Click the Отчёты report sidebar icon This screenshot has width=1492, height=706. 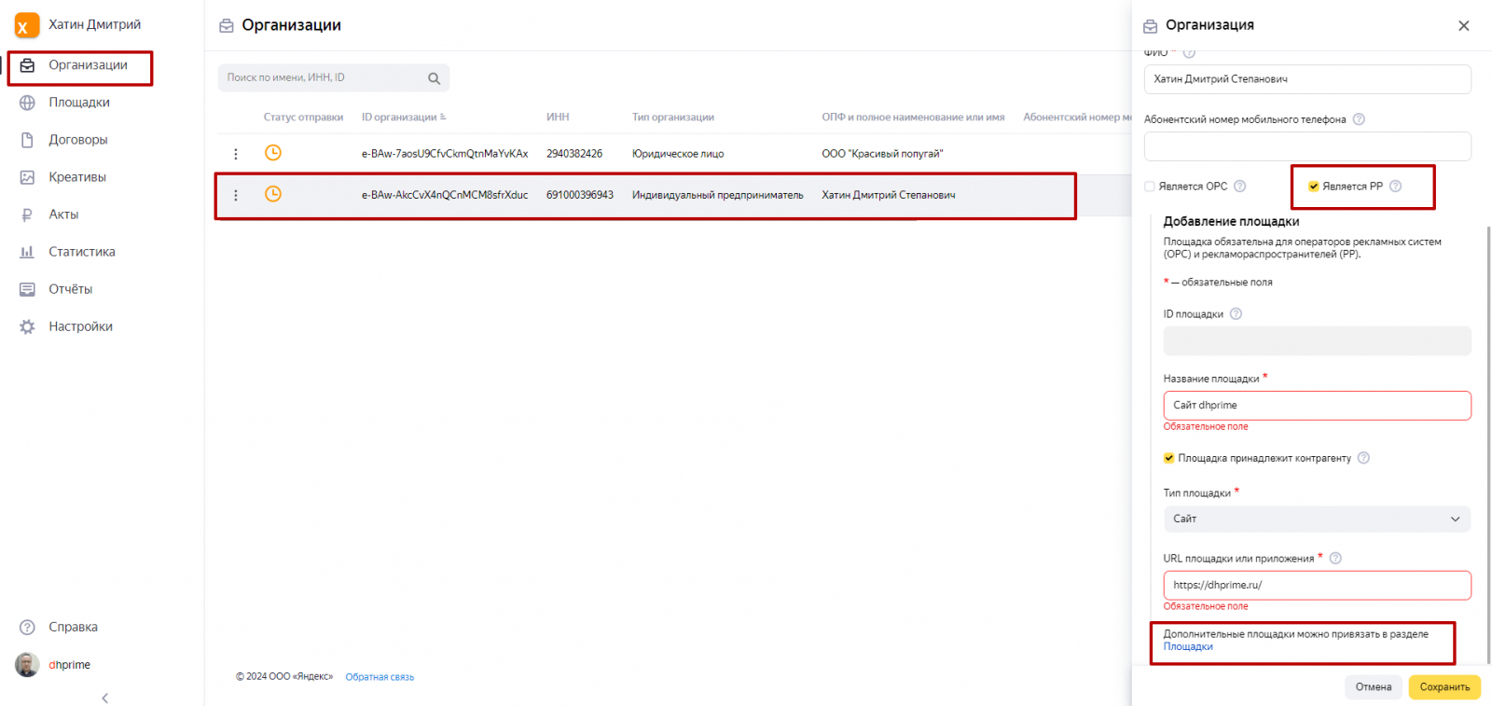[27, 289]
